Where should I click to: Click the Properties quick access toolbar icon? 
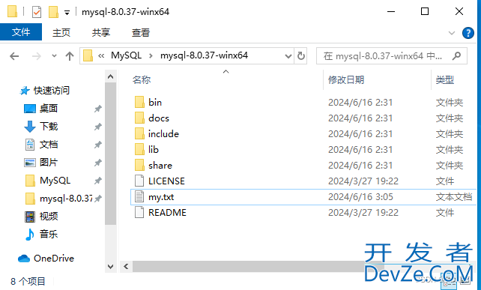coord(37,12)
